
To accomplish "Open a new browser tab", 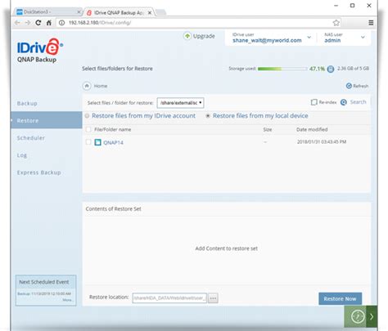I will click(x=161, y=12).
